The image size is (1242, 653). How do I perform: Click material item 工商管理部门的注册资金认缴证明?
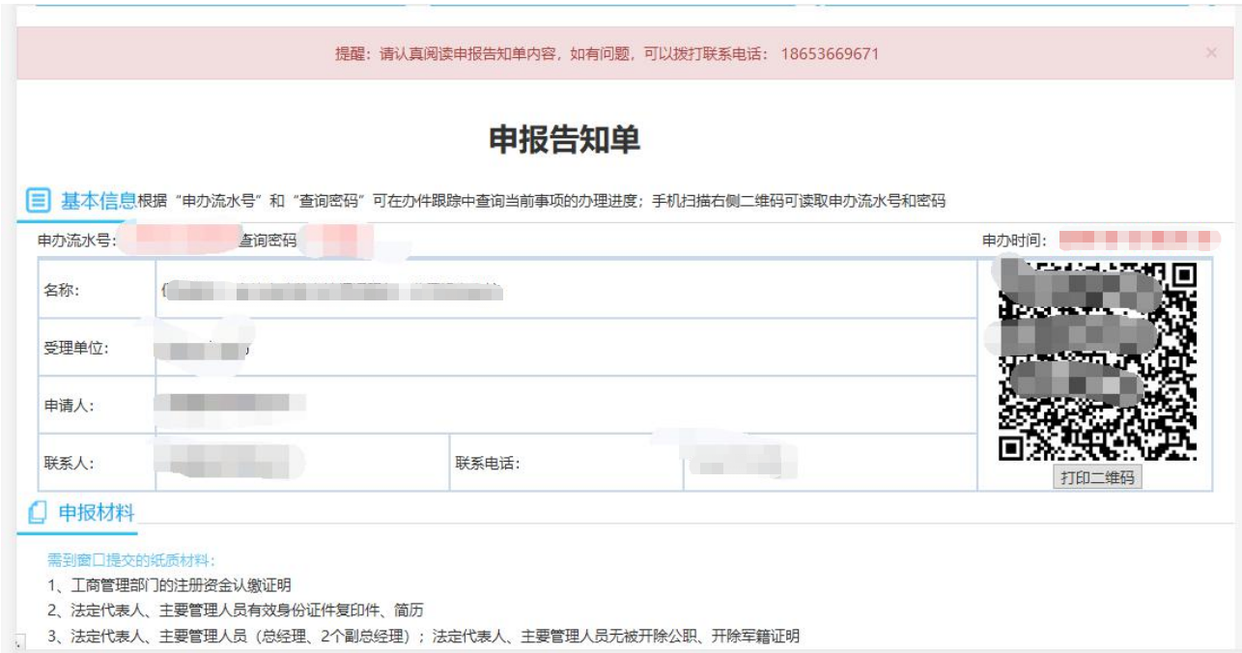click(x=169, y=585)
